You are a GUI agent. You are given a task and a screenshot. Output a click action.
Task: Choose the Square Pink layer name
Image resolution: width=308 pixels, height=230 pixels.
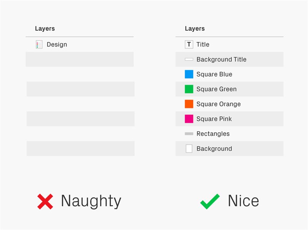(214, 119)
